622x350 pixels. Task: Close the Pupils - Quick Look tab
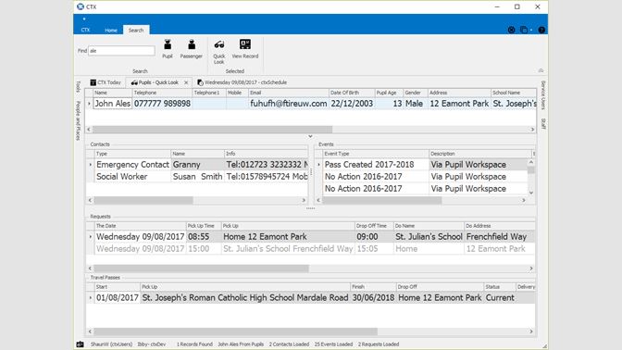186,82
